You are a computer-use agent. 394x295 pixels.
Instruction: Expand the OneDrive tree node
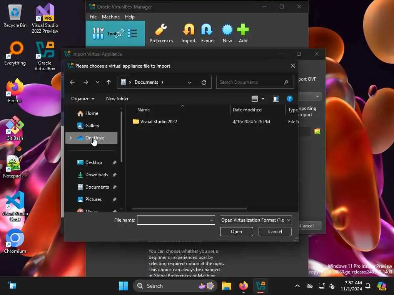click(70, 138)
